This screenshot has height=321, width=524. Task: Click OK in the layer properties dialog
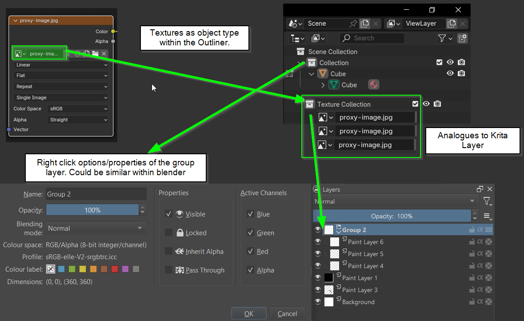coord(248,313)
